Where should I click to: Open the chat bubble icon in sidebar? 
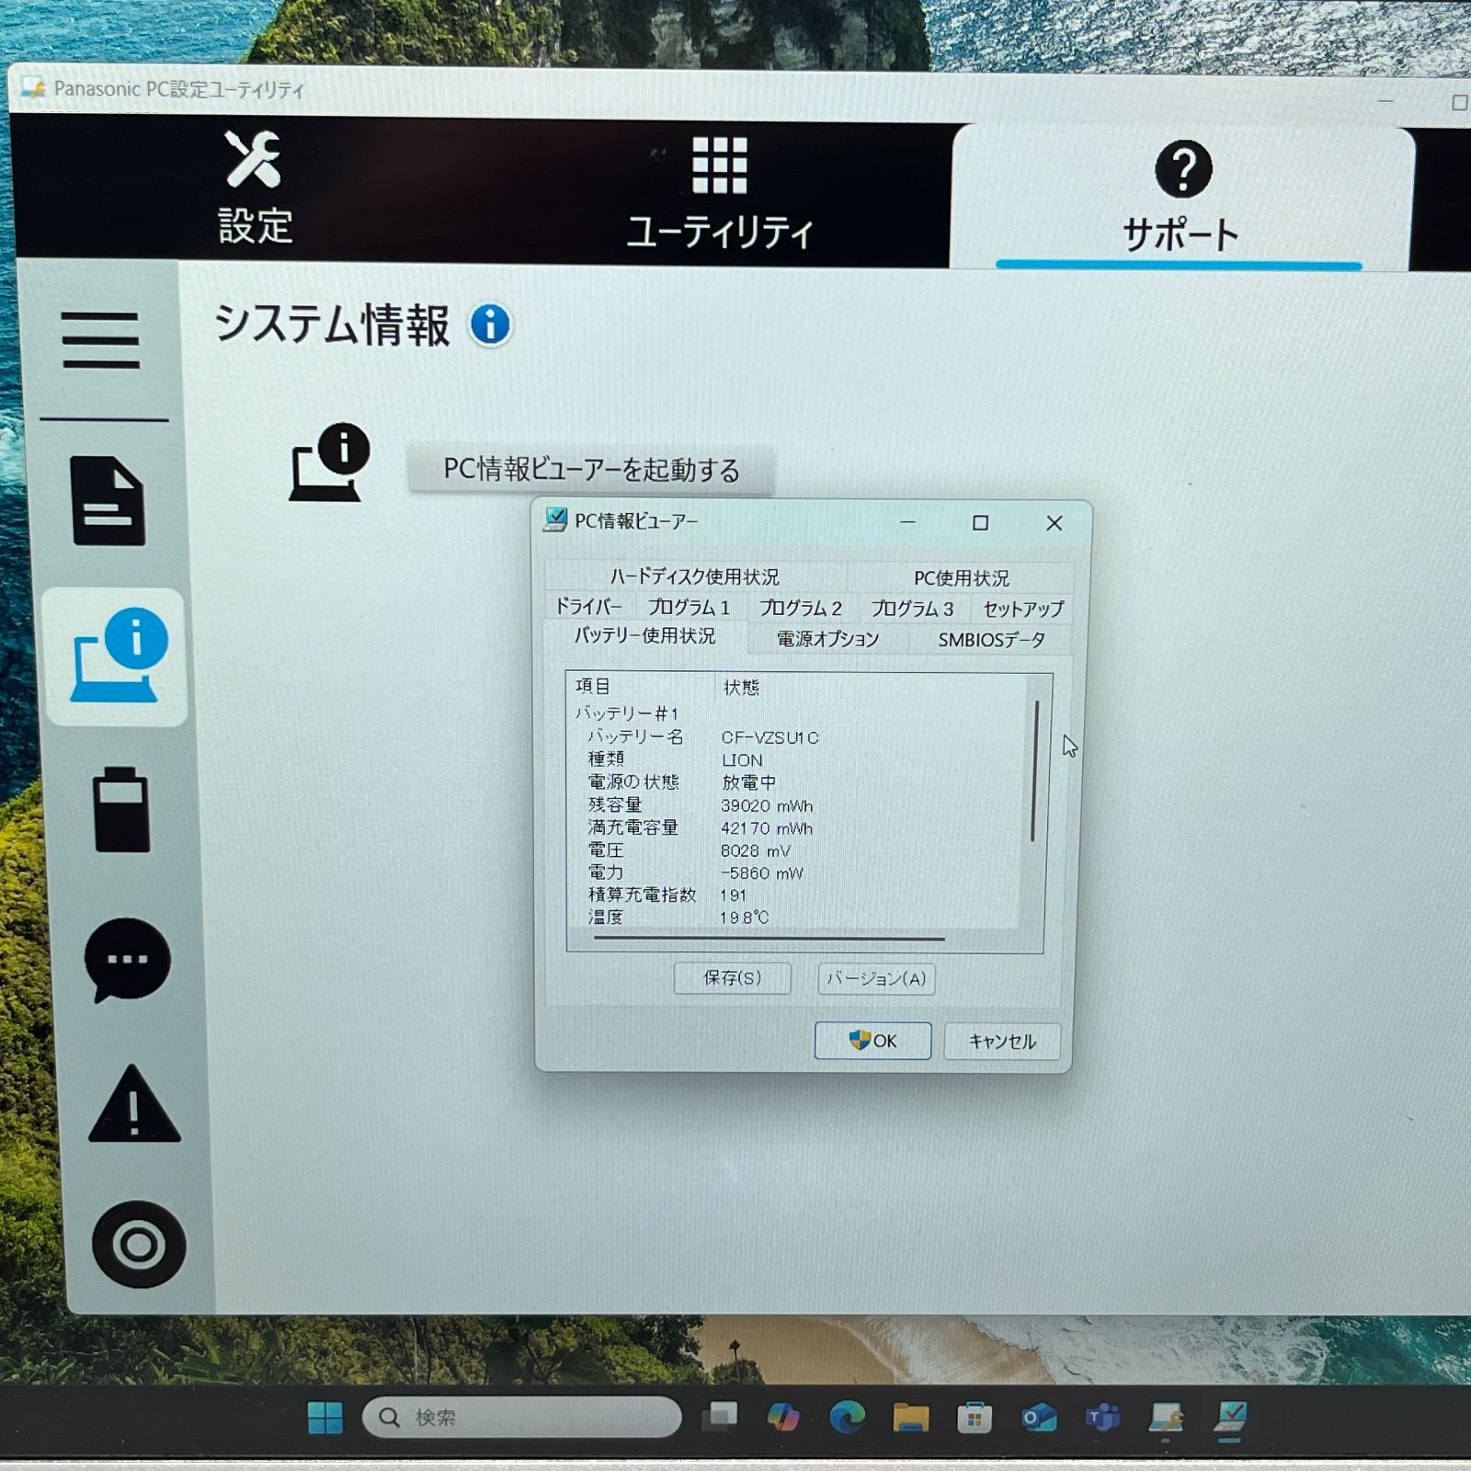click(127, 959)
